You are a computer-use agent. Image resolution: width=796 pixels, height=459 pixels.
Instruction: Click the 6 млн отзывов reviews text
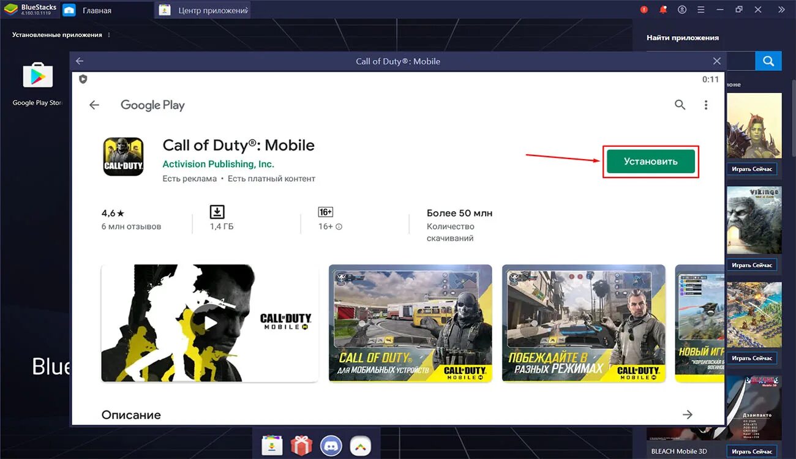[131, 226]
